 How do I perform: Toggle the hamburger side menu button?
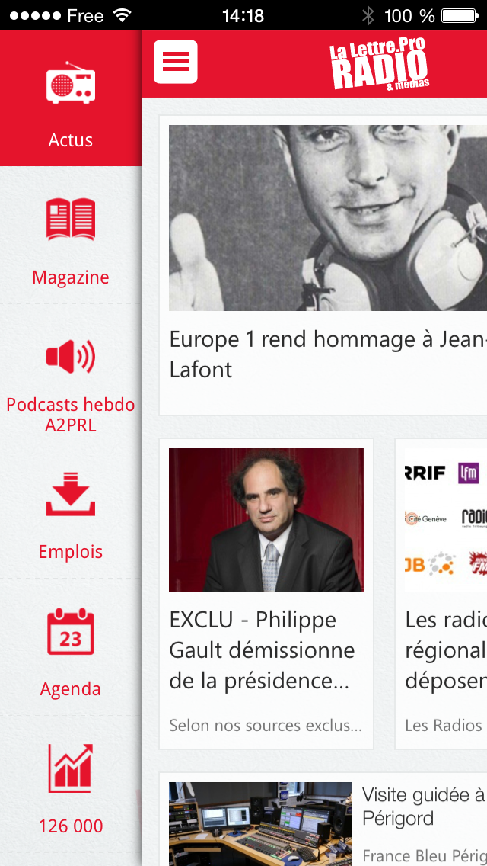(x=176, y=62)
